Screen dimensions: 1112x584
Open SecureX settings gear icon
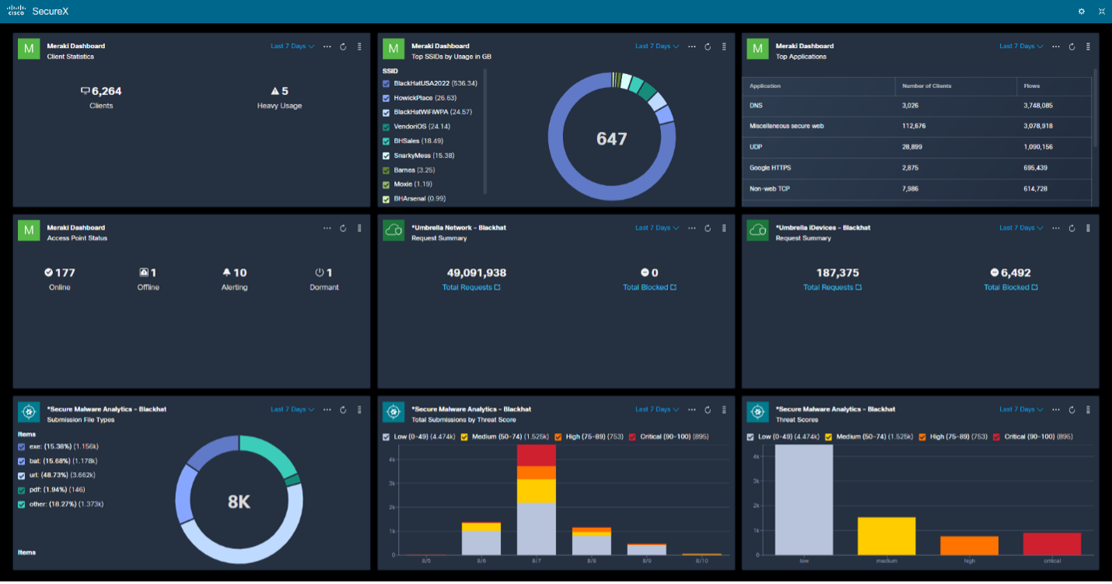pyautogui.click(x=1081, y=12)
